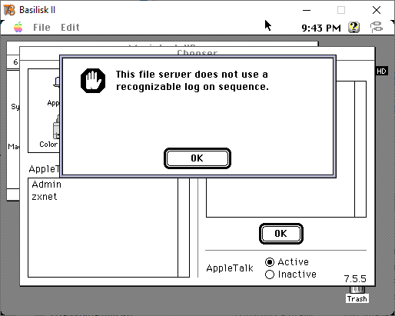This screenshot has height=316, width=395.
Task: Open the File menu
Action: tap(41, 27)
